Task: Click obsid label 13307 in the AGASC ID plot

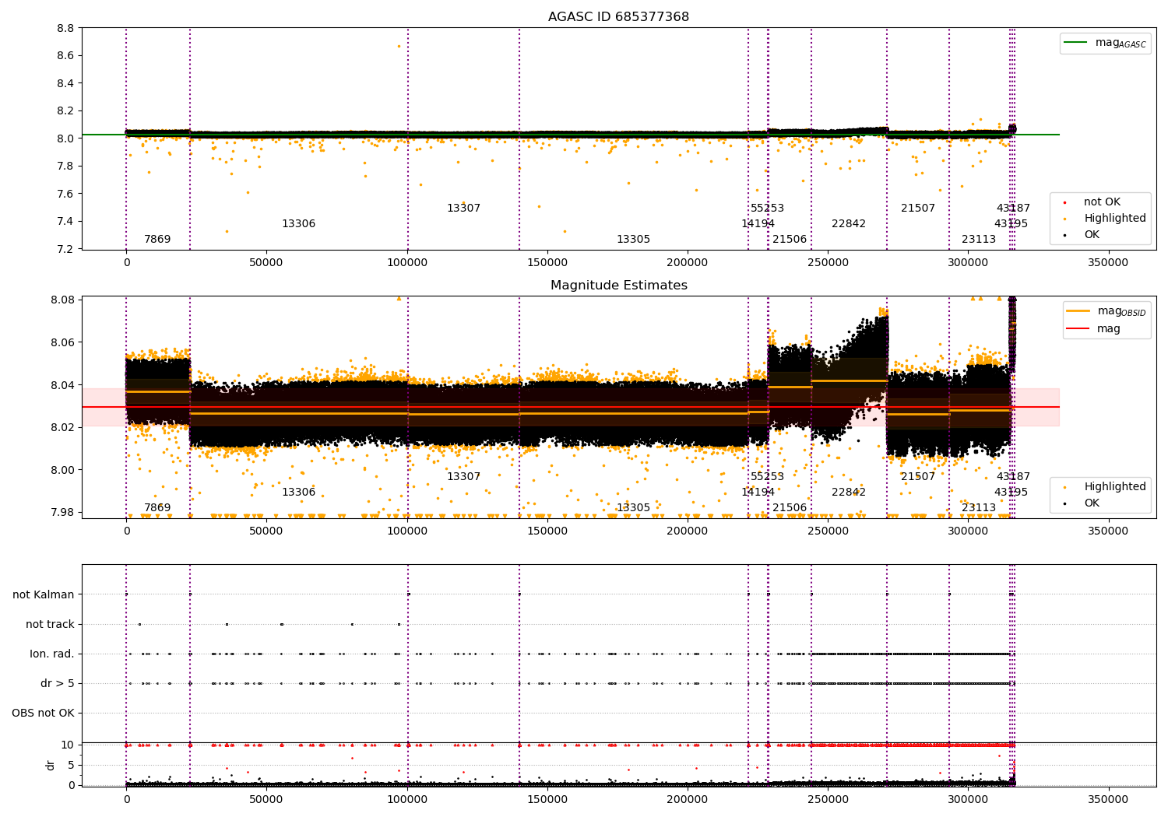Action: tap(463, 209)
